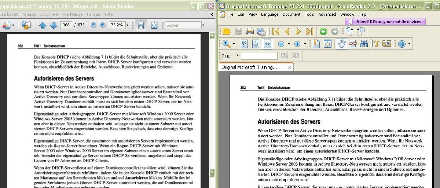Click the page number field showing 368
The width and height of the screenshot is (440, 188).
[x=66, y=25]
